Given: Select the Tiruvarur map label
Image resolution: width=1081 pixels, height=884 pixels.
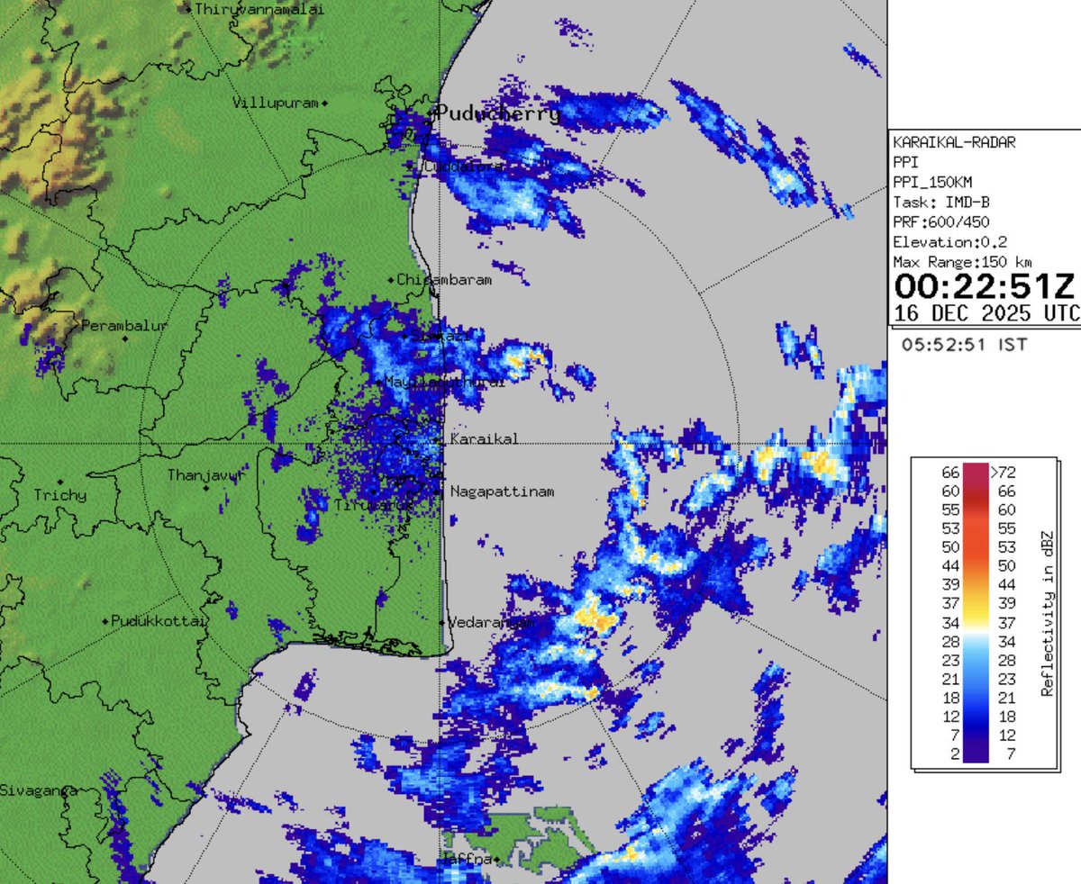Looking at the screenshot, I should pyautogui.click(x=373, y=506).
